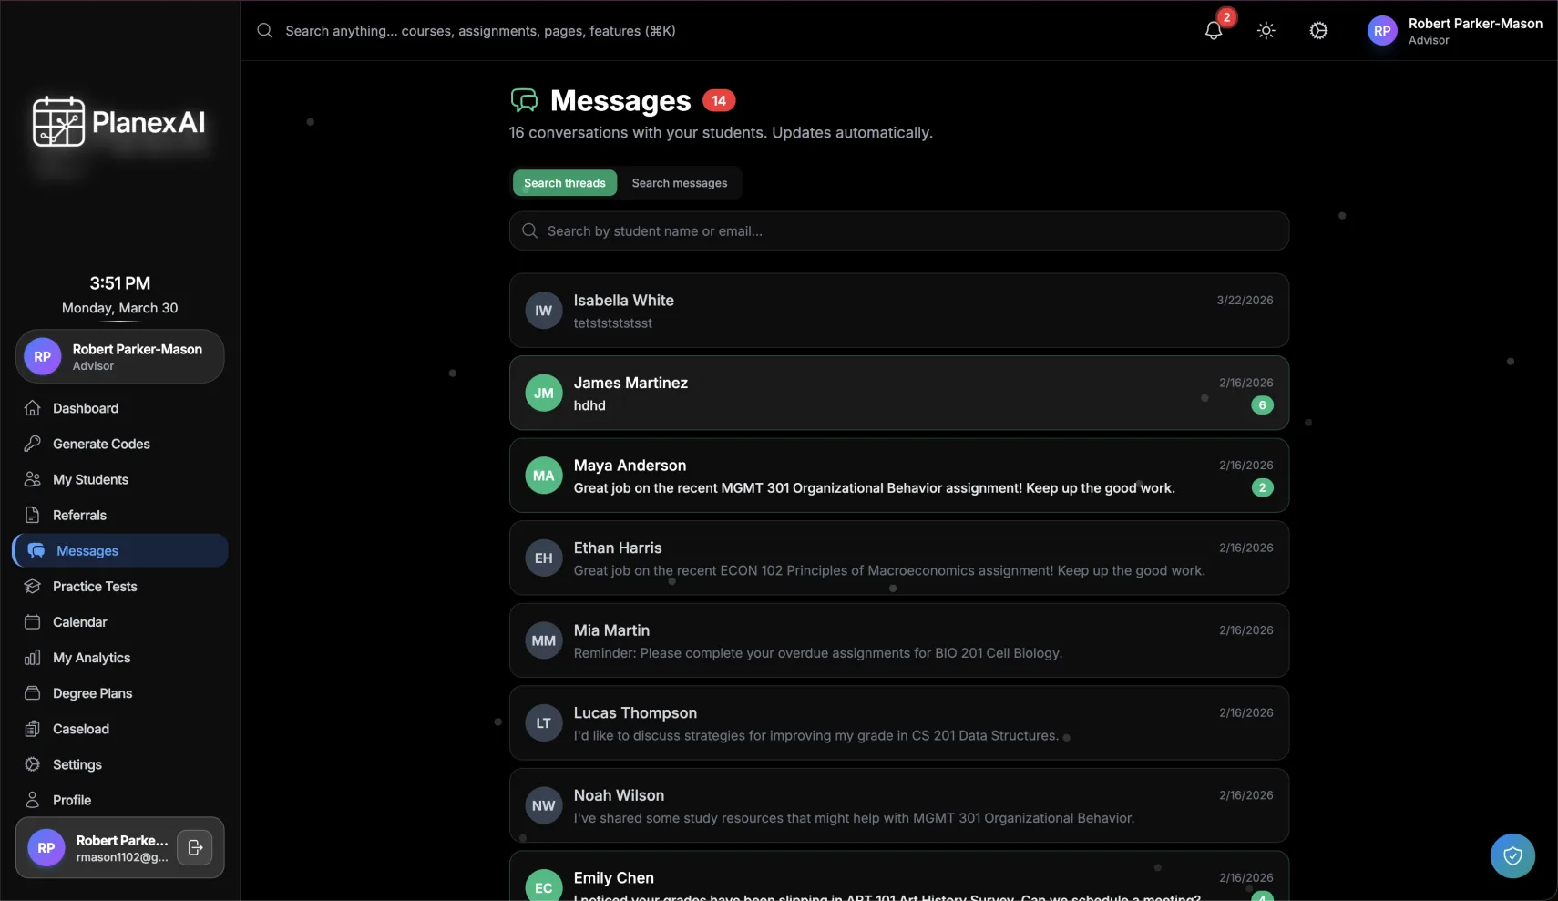Screen dimensions: 1558x901
Task: Open Profile page from sidebar
Action: 120,799
